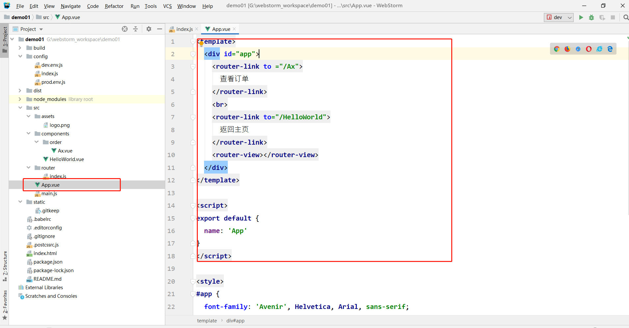
Task: Run the dev configuration with play button
Action: click(581, 17)
